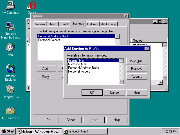Select Personal Address Book in profile services list
The width and height of the screenshot is (180, 135).
click(x=76, y=36)
